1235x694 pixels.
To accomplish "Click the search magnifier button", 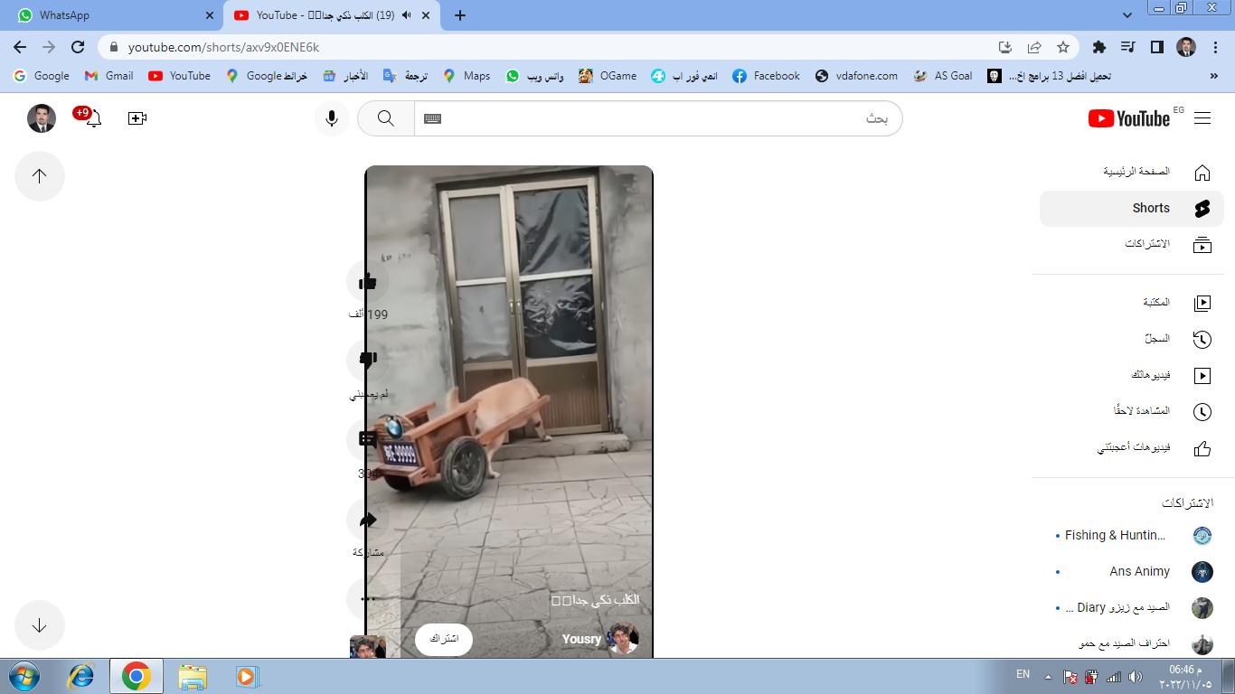I will (386, 118).
